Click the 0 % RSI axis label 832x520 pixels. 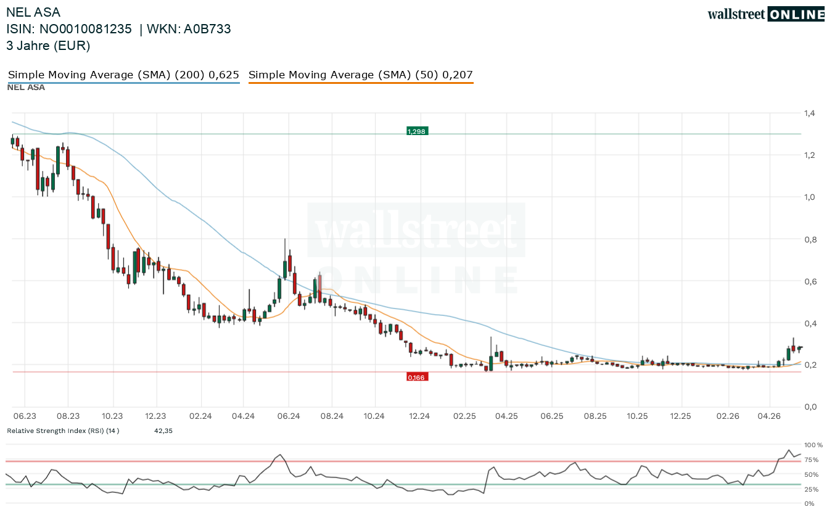click(810, 503)
